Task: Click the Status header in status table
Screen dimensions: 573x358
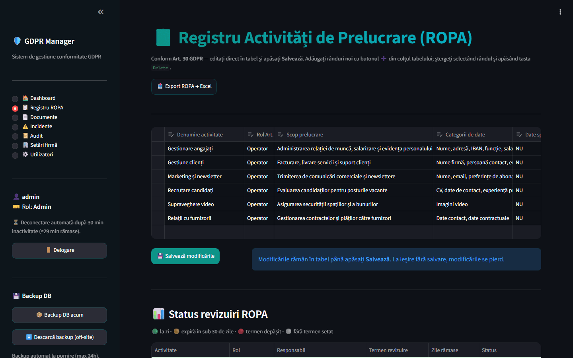Action: (510, 350)
